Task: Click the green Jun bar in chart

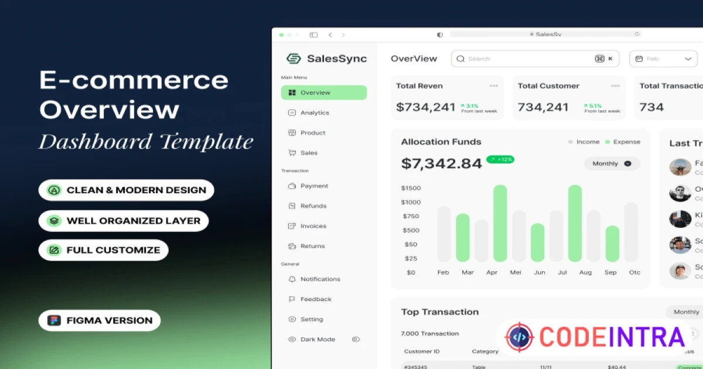Action: point(538,242)
